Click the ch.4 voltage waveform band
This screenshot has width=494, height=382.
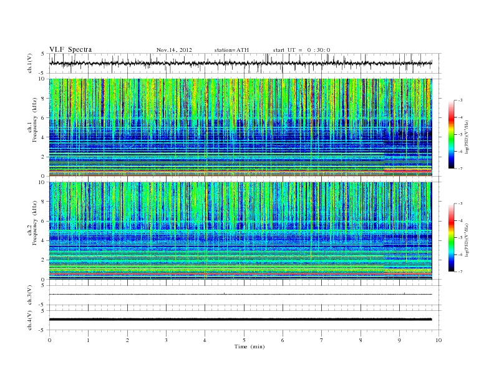coord(240,320)
